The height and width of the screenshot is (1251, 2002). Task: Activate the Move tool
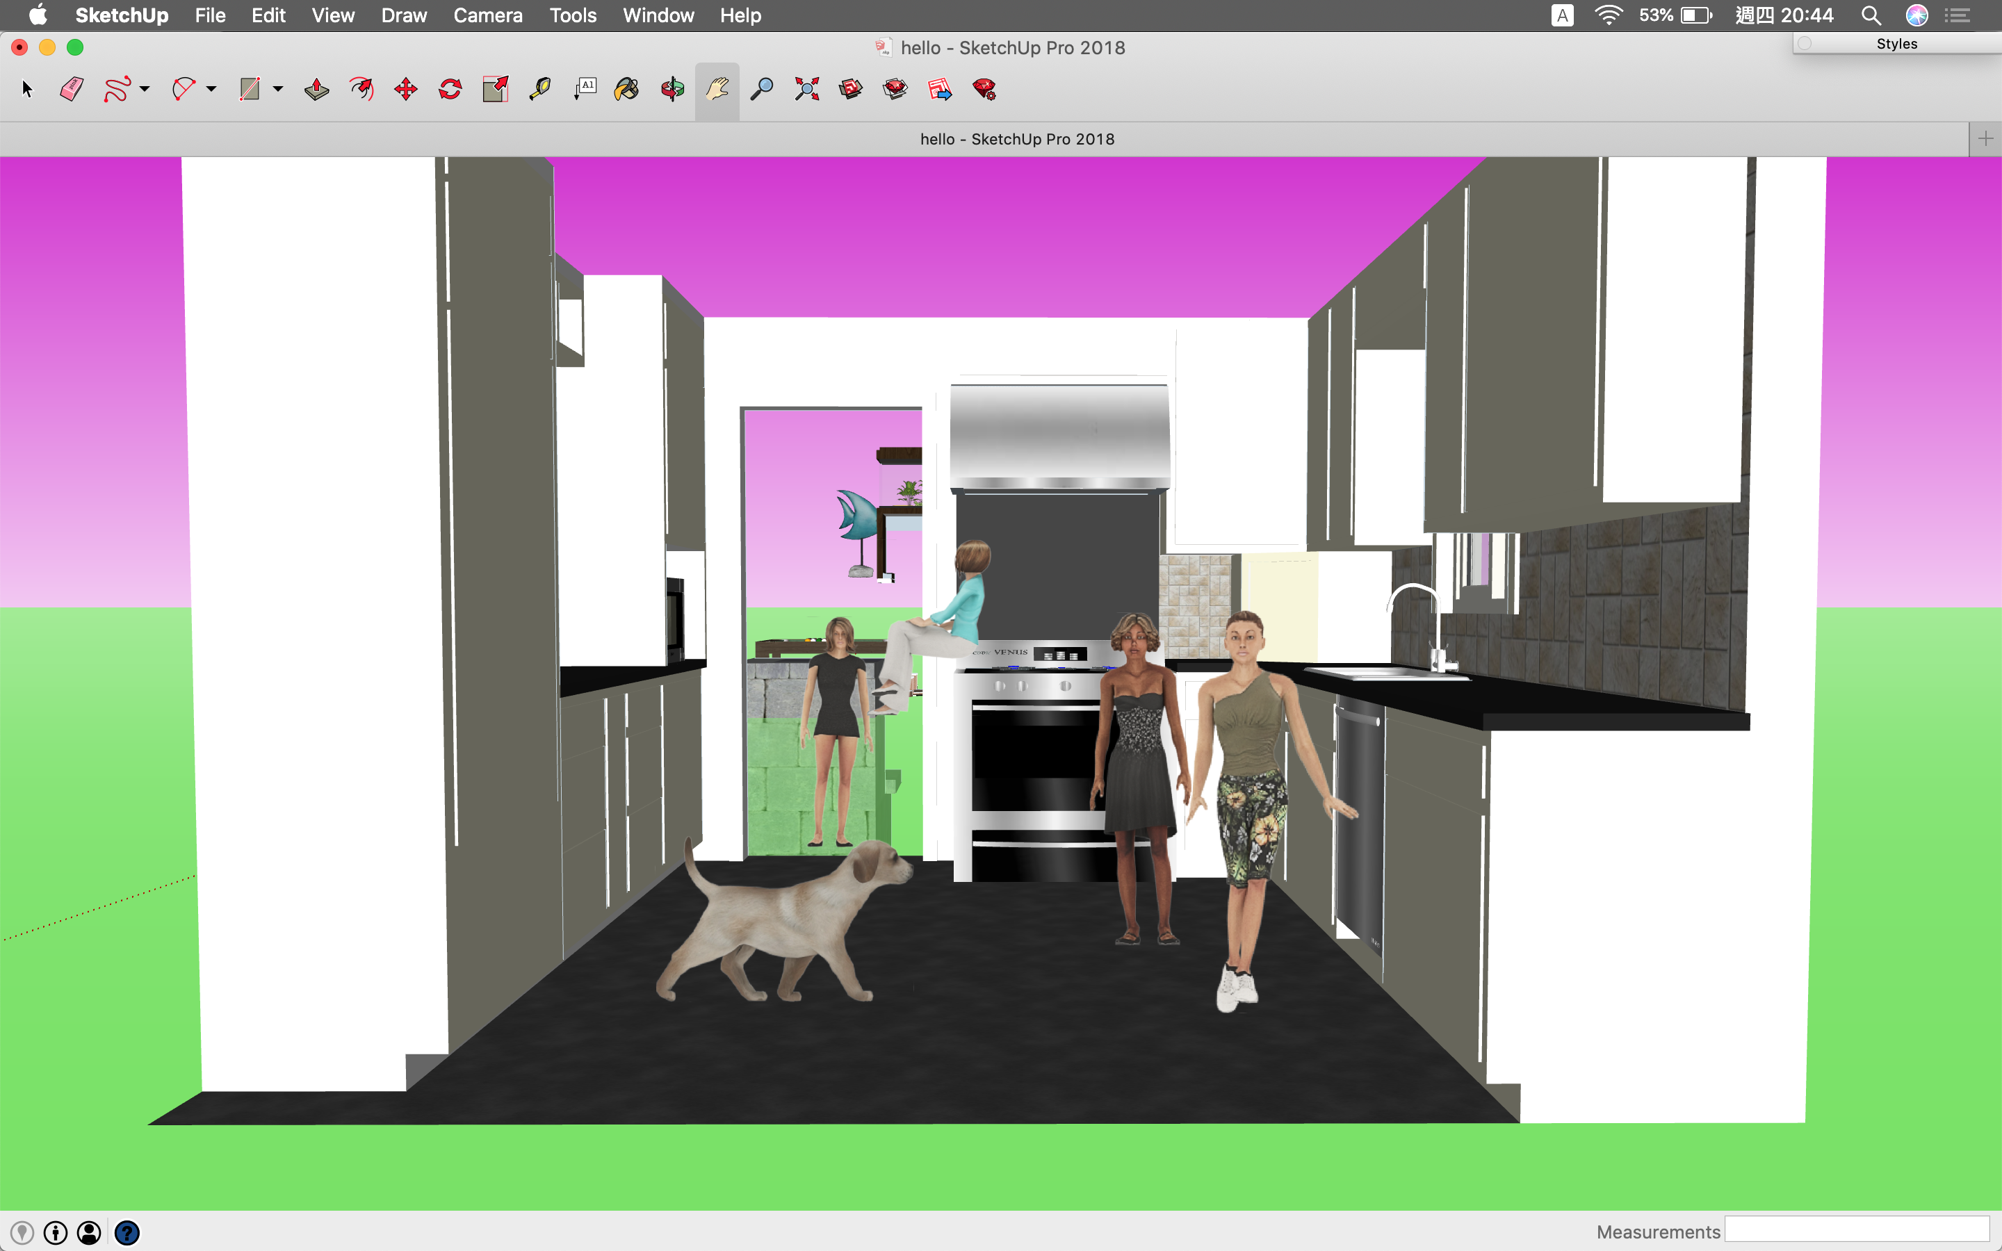point(405,90)
